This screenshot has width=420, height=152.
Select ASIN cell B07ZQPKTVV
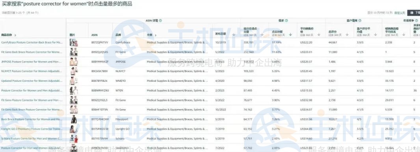click(x=100, y=42)
